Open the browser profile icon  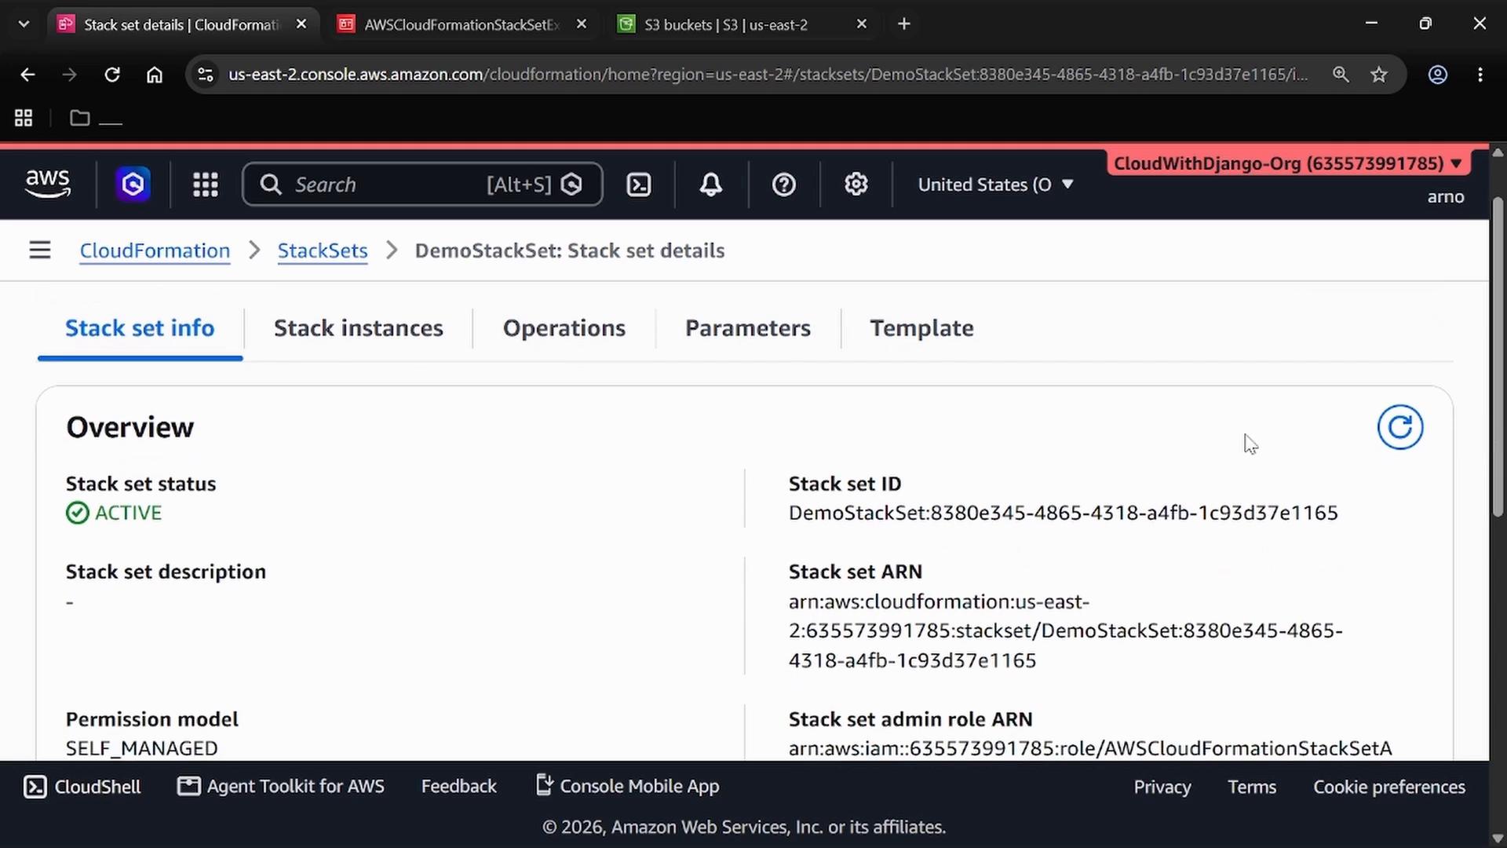coord(1437,75)
